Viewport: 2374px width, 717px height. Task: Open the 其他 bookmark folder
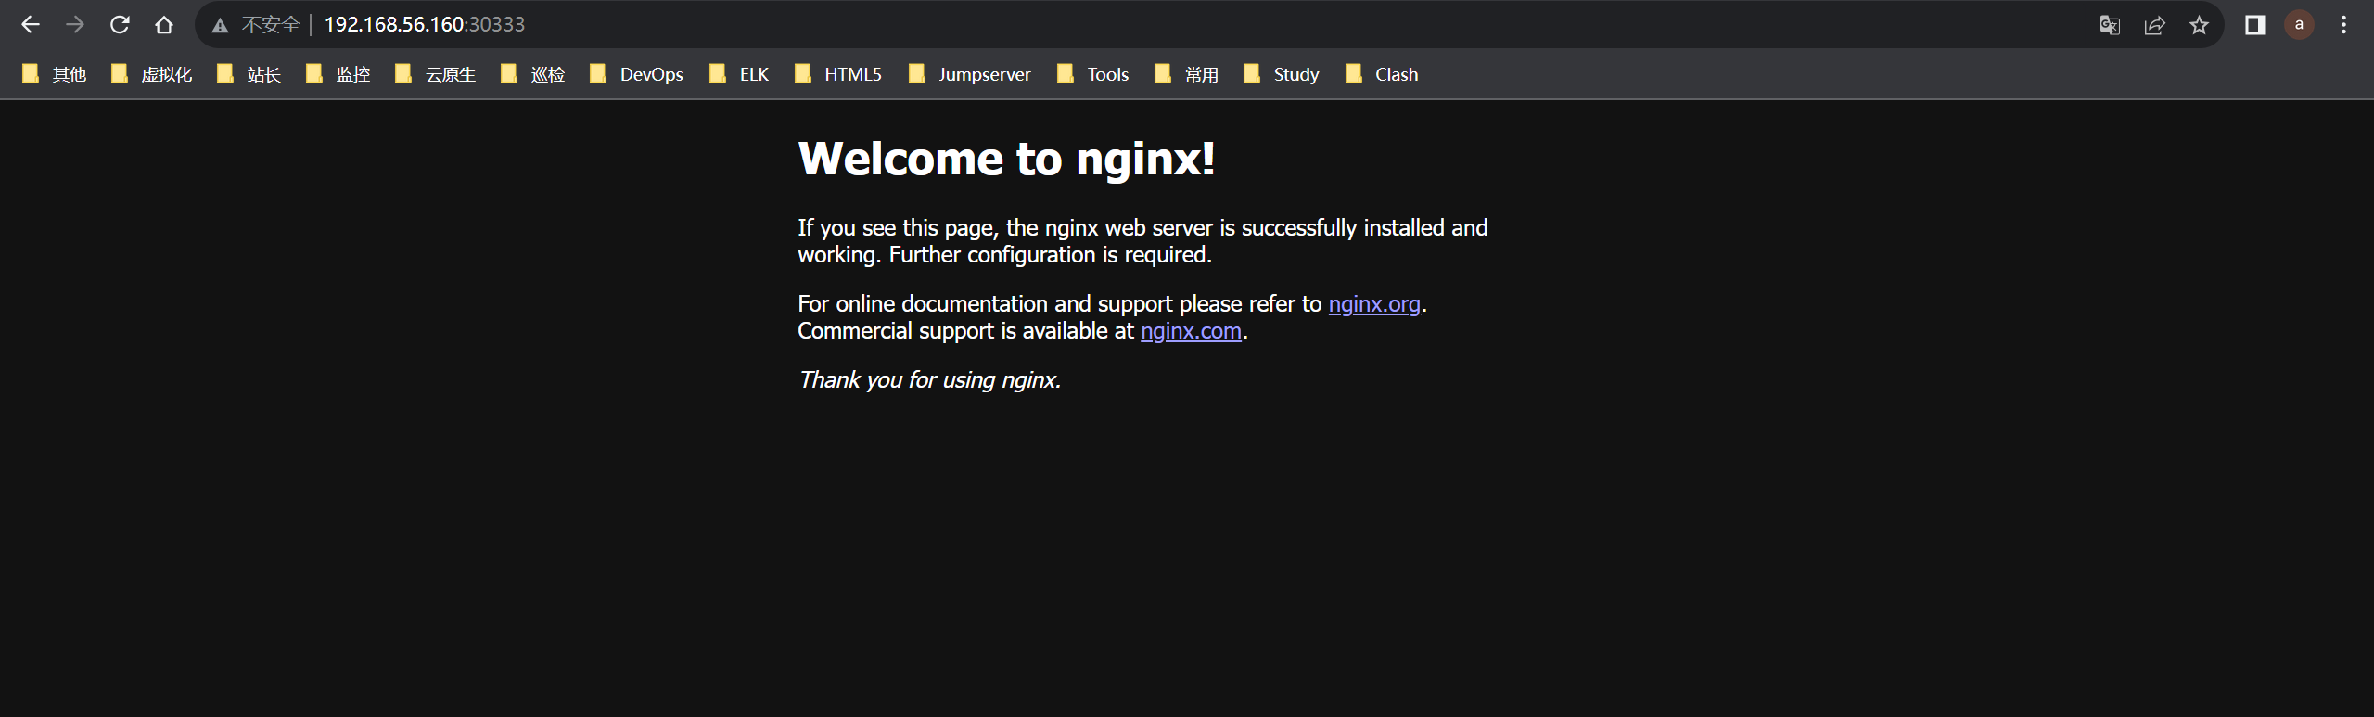click(55, 74)
